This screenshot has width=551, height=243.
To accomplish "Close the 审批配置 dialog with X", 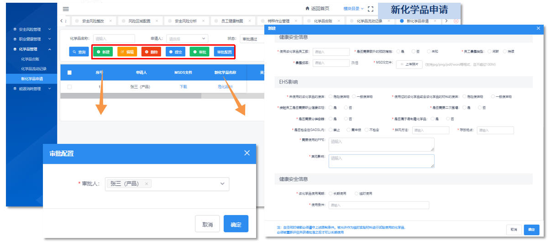I will (x=247, y=153).
